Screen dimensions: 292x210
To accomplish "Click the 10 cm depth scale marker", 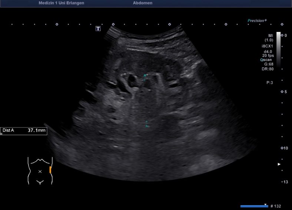I will 283,148.
